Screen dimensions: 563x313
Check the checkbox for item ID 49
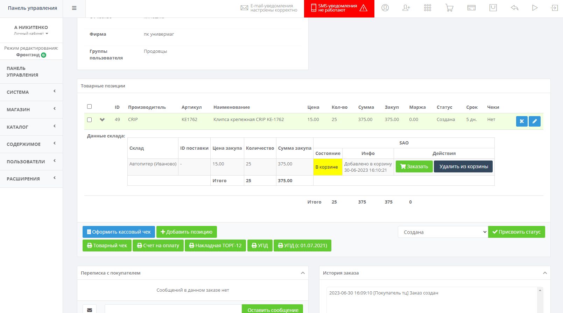[x=89, y=120]
